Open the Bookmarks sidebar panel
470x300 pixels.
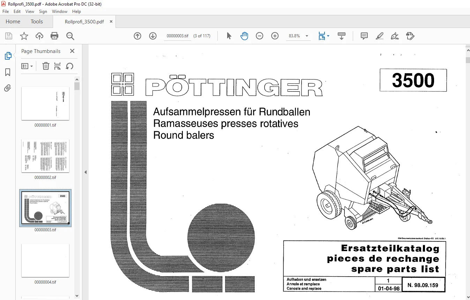pyautogui.click(x=8, y=72)
